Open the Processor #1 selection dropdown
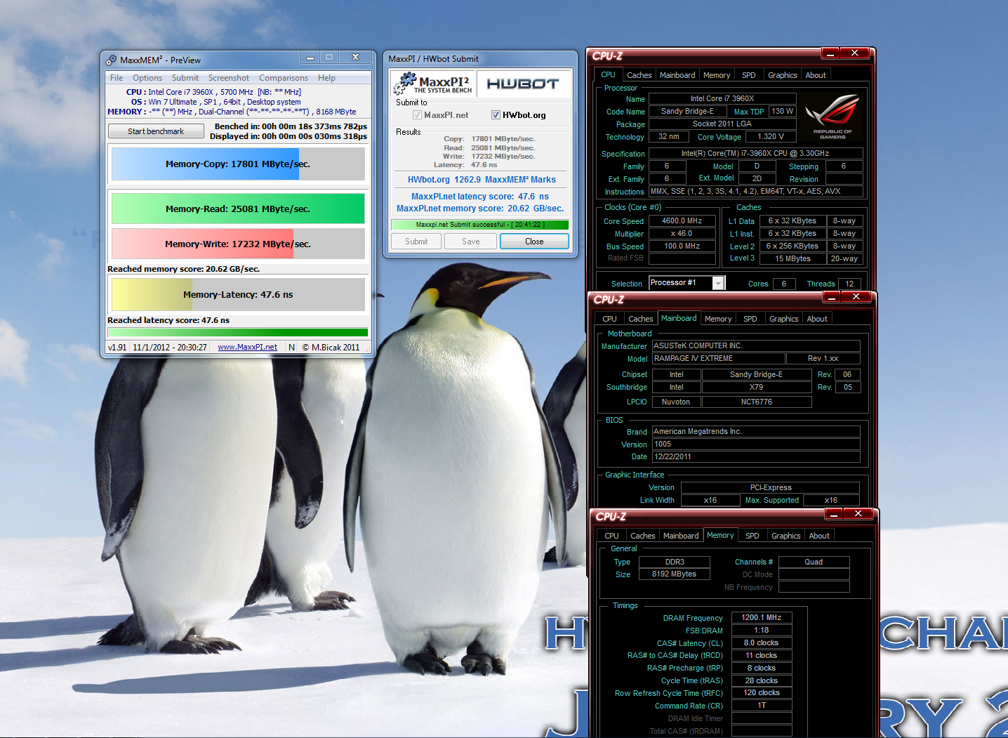Image resolution: width=1008 pixels, height=738 pixels. [718, 283]
